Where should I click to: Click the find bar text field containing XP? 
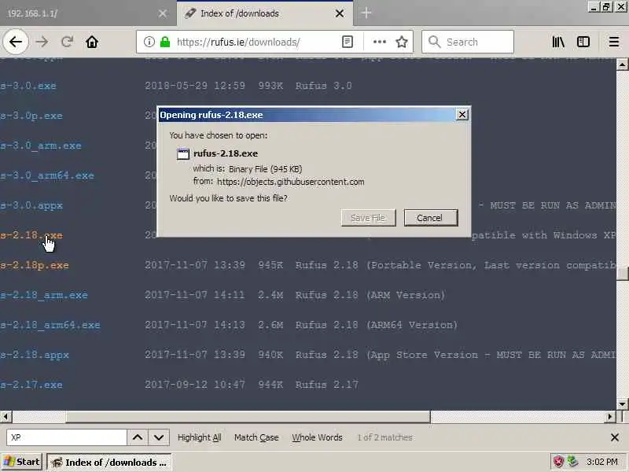click(x=67, y=437)
